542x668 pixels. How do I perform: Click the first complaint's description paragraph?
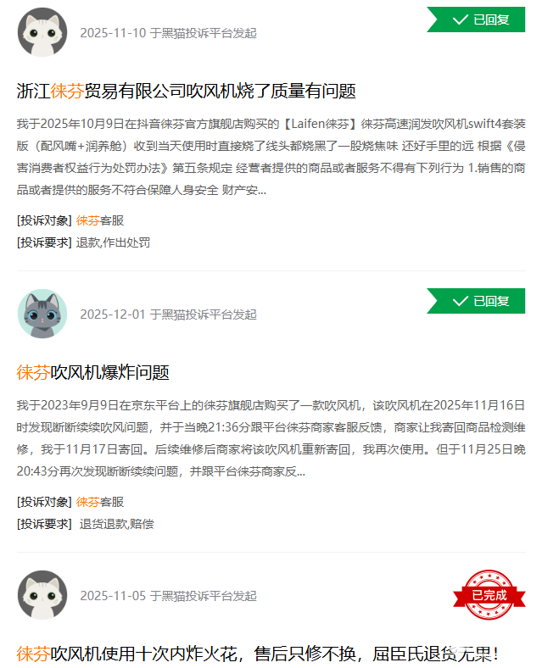(x=271, y=157)
